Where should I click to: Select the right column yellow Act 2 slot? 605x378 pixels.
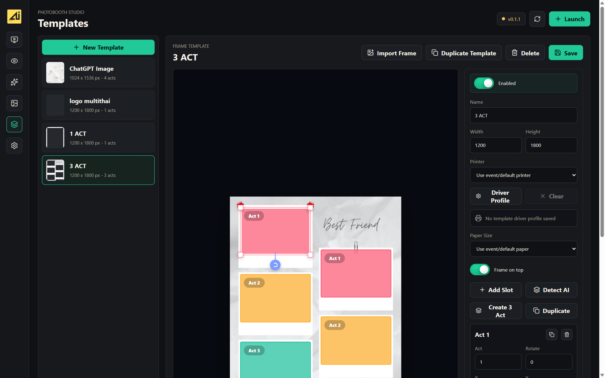click(x=356, y=341)
